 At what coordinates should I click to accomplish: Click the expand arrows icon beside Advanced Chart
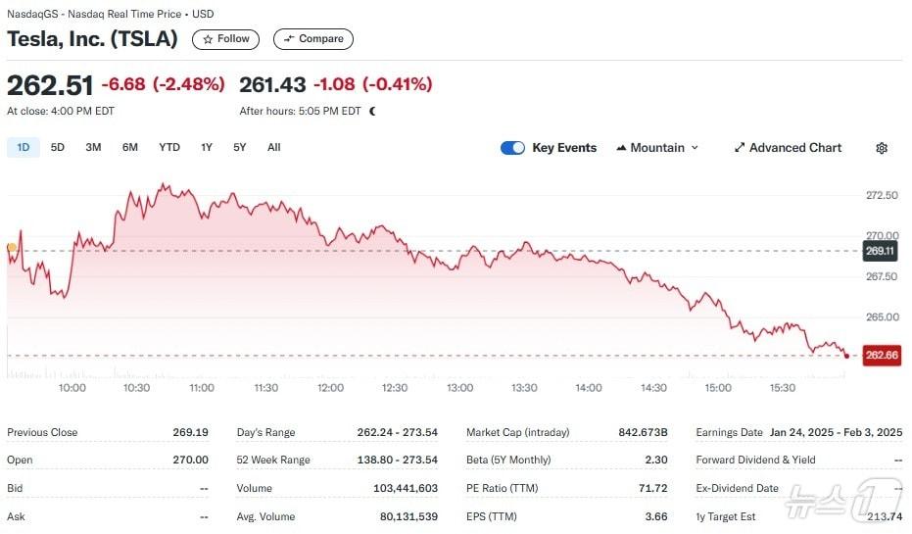740,148
